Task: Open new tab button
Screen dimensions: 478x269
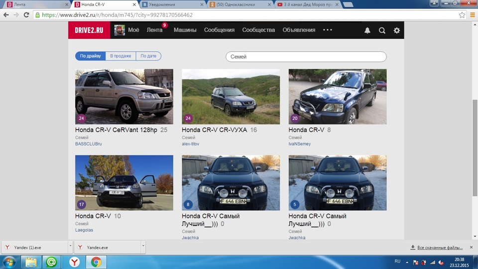Action: [348, 4]
